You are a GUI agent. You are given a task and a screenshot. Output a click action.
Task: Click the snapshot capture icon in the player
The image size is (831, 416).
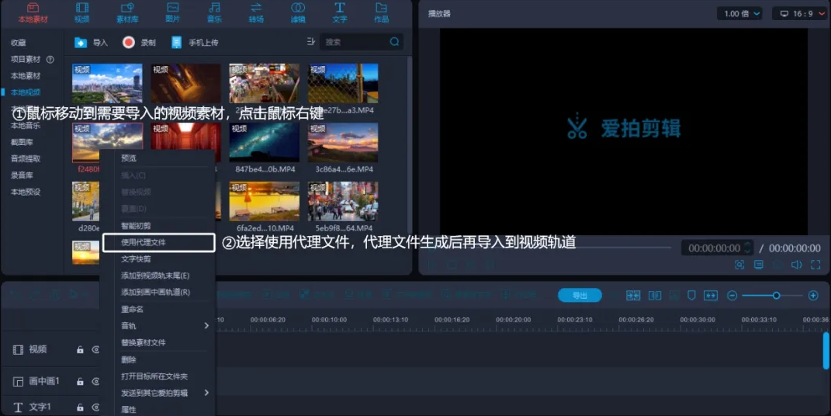(x=739, y=265)
